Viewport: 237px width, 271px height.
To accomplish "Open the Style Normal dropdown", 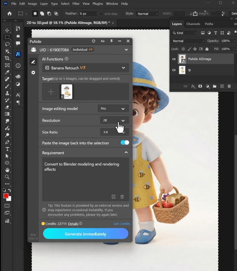I will (147, 13).
